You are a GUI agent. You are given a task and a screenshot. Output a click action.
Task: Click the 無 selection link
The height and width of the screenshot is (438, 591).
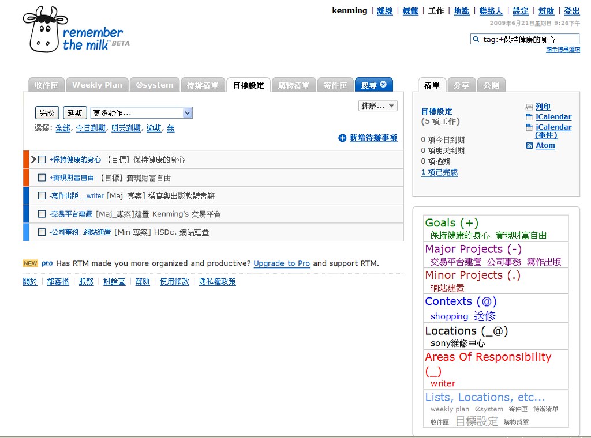[x=171, y=129]
